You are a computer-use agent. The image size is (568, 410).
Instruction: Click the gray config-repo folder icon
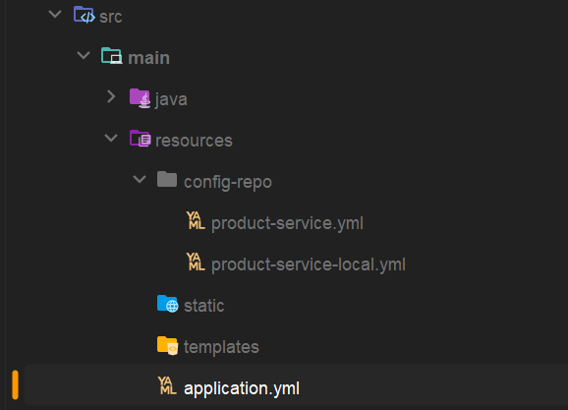(167, 180)
